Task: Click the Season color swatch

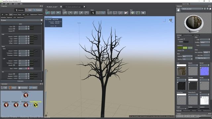Action: click(x=186, y=42)
